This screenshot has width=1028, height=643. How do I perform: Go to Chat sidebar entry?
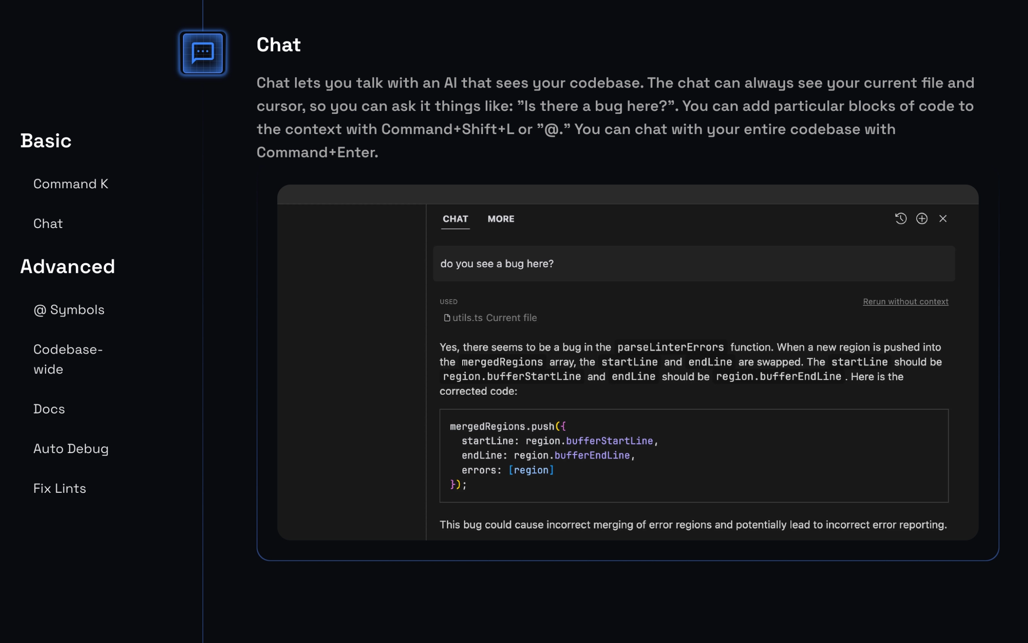(48, 224)
